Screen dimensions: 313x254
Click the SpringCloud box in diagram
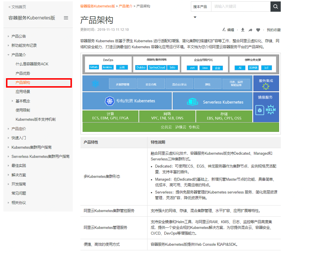click(x=157, y=67)
